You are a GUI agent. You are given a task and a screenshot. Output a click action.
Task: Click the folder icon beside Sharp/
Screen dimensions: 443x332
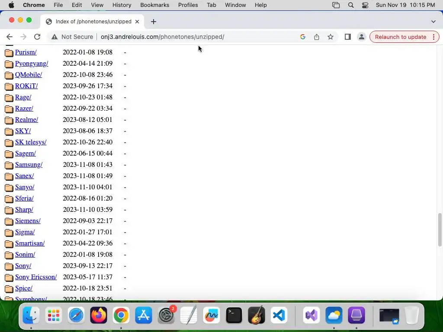pyautogui.click(x=9, y=210)
